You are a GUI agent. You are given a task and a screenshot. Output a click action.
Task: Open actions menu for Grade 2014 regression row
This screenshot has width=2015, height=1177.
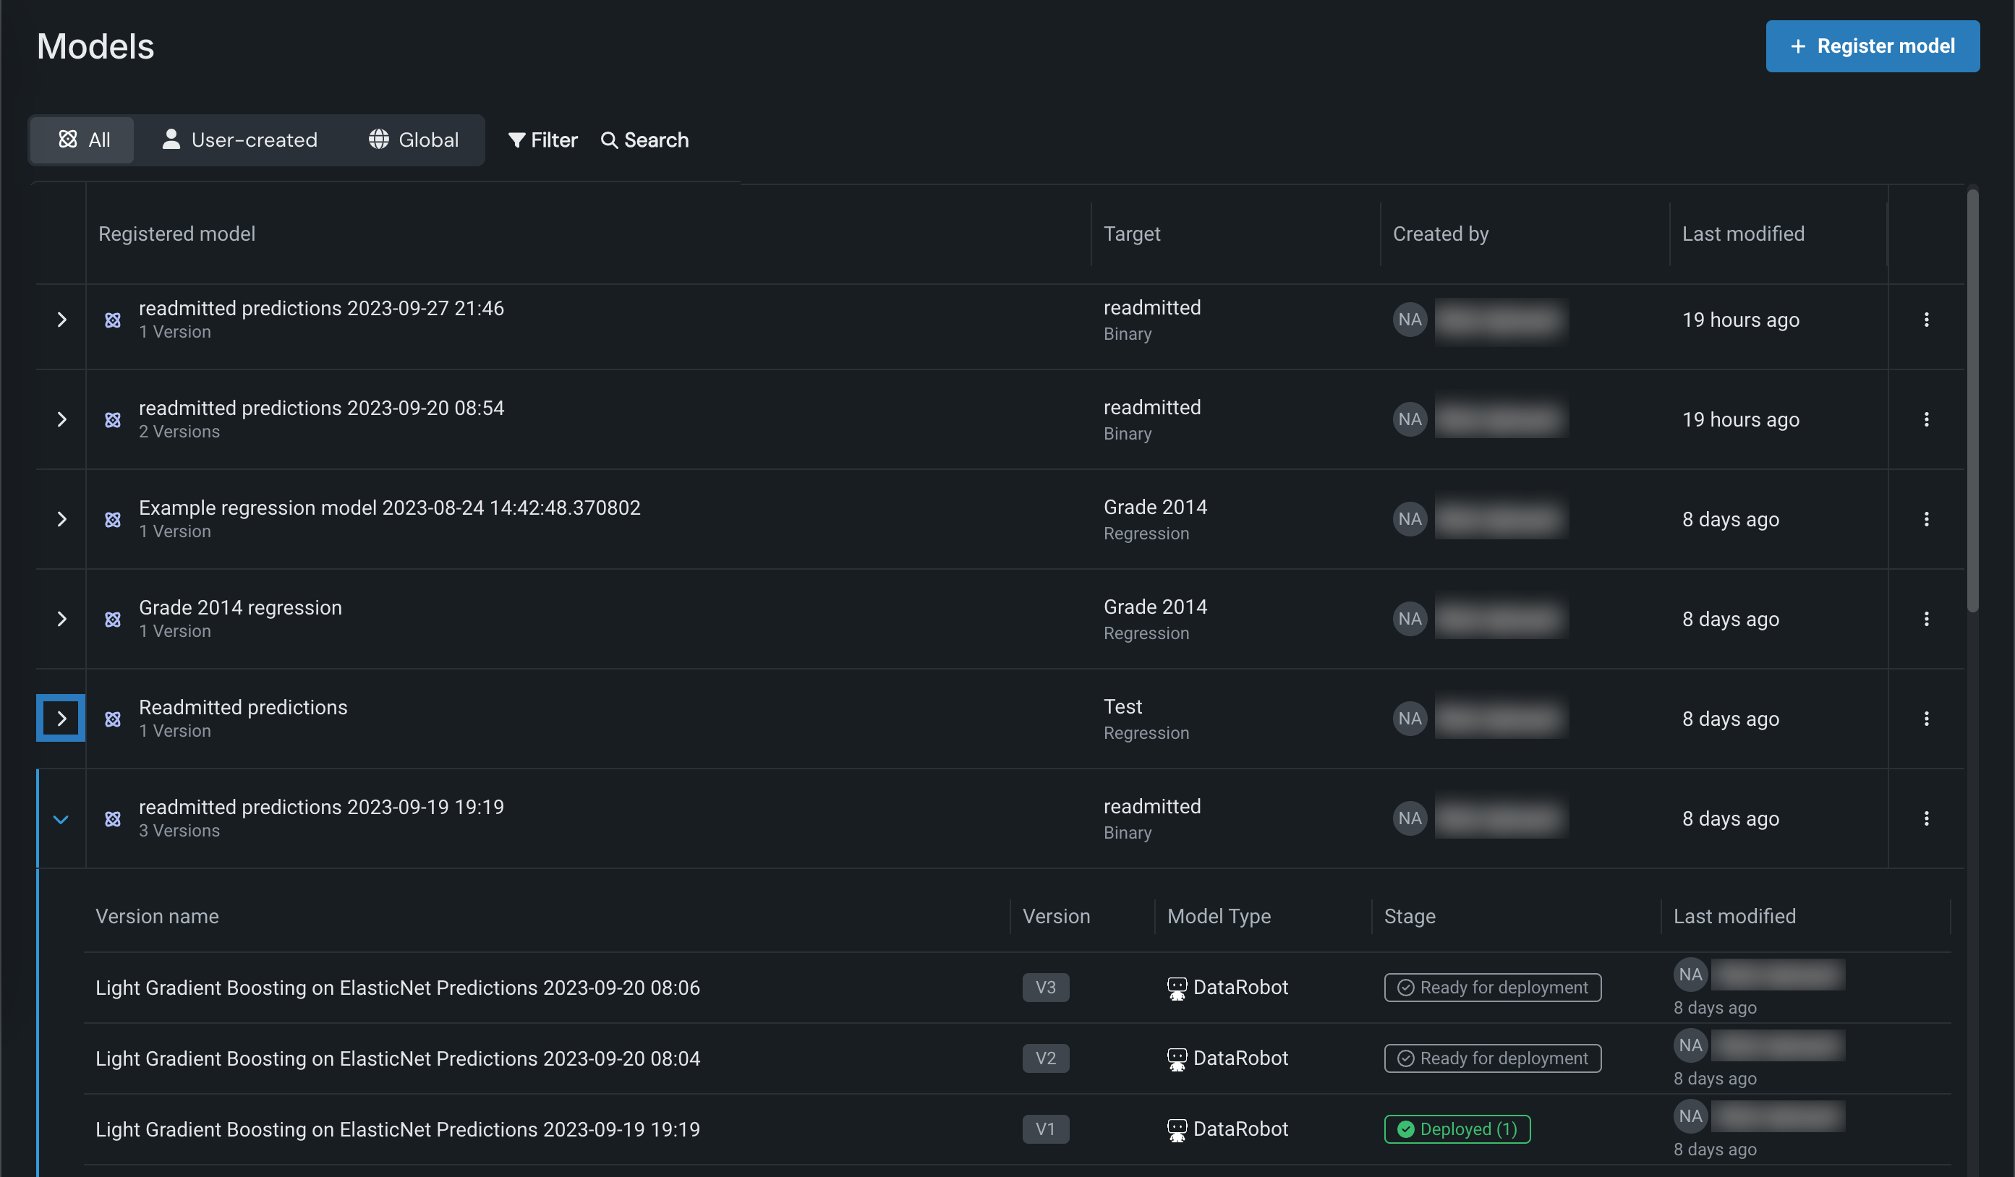click(x=1925, y=620)
